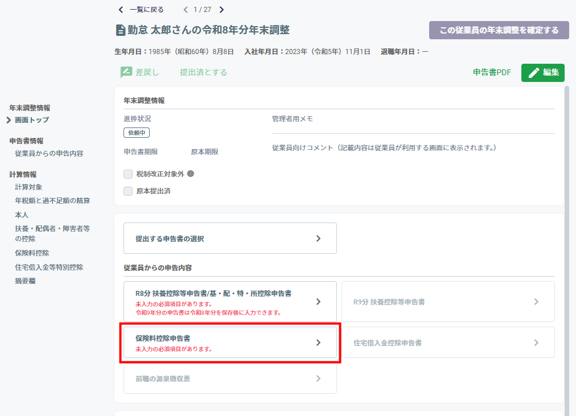Open 保険料控除申告書 chevron arrow
This screenshot has height=416, width=576.
[319, 343]
